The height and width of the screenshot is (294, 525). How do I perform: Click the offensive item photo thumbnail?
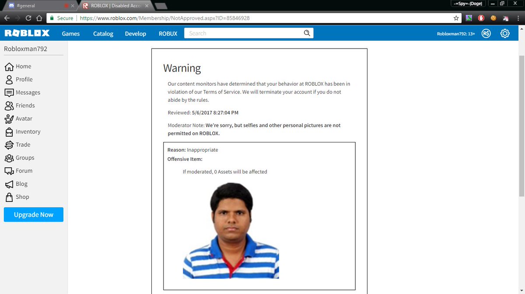click(231, 230)
